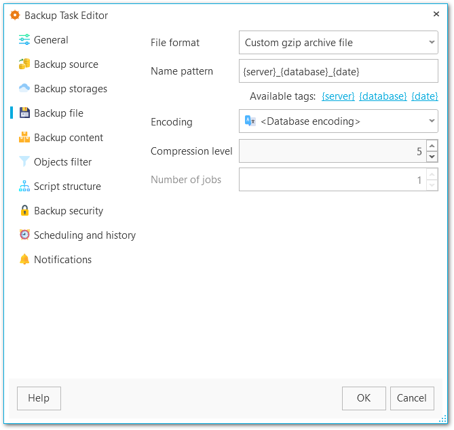Image resolution: width=454 pixels, height=430 pixels.
Task: Click the Objects filter funnel icon
Action: [24, 162]
